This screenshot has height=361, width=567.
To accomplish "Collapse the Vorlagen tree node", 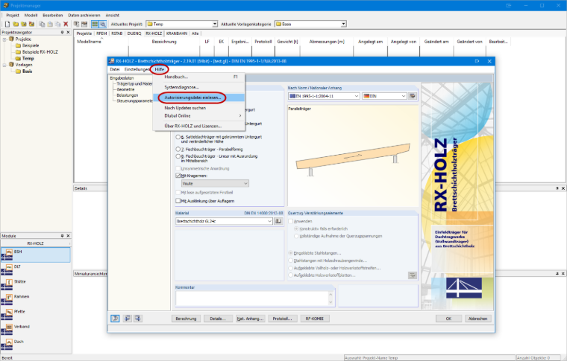I will tap(4, 65).
